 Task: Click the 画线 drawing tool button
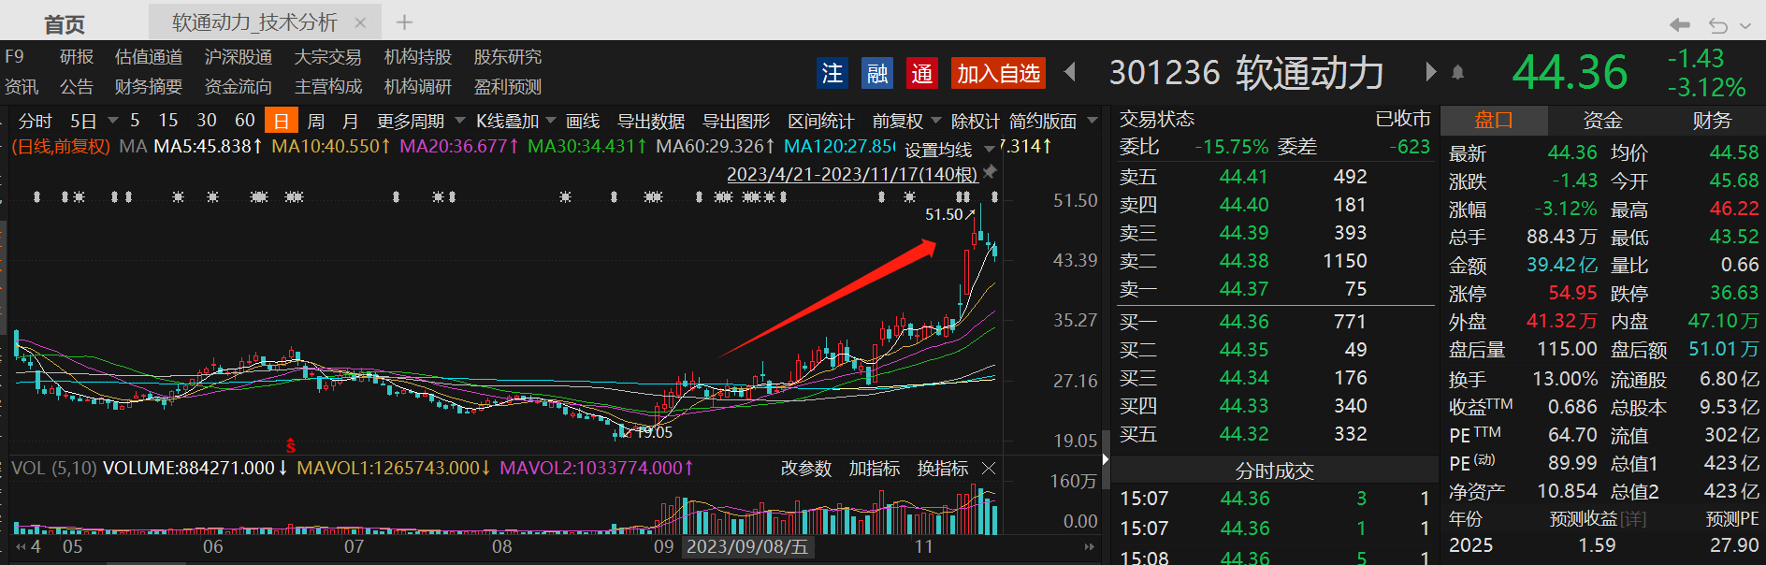[583, 121]
